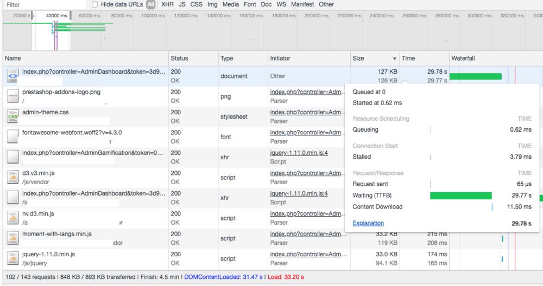The image size is (543, 286).
Task: Click the 127 KB size cell
Action: click(x=388, y=72)
